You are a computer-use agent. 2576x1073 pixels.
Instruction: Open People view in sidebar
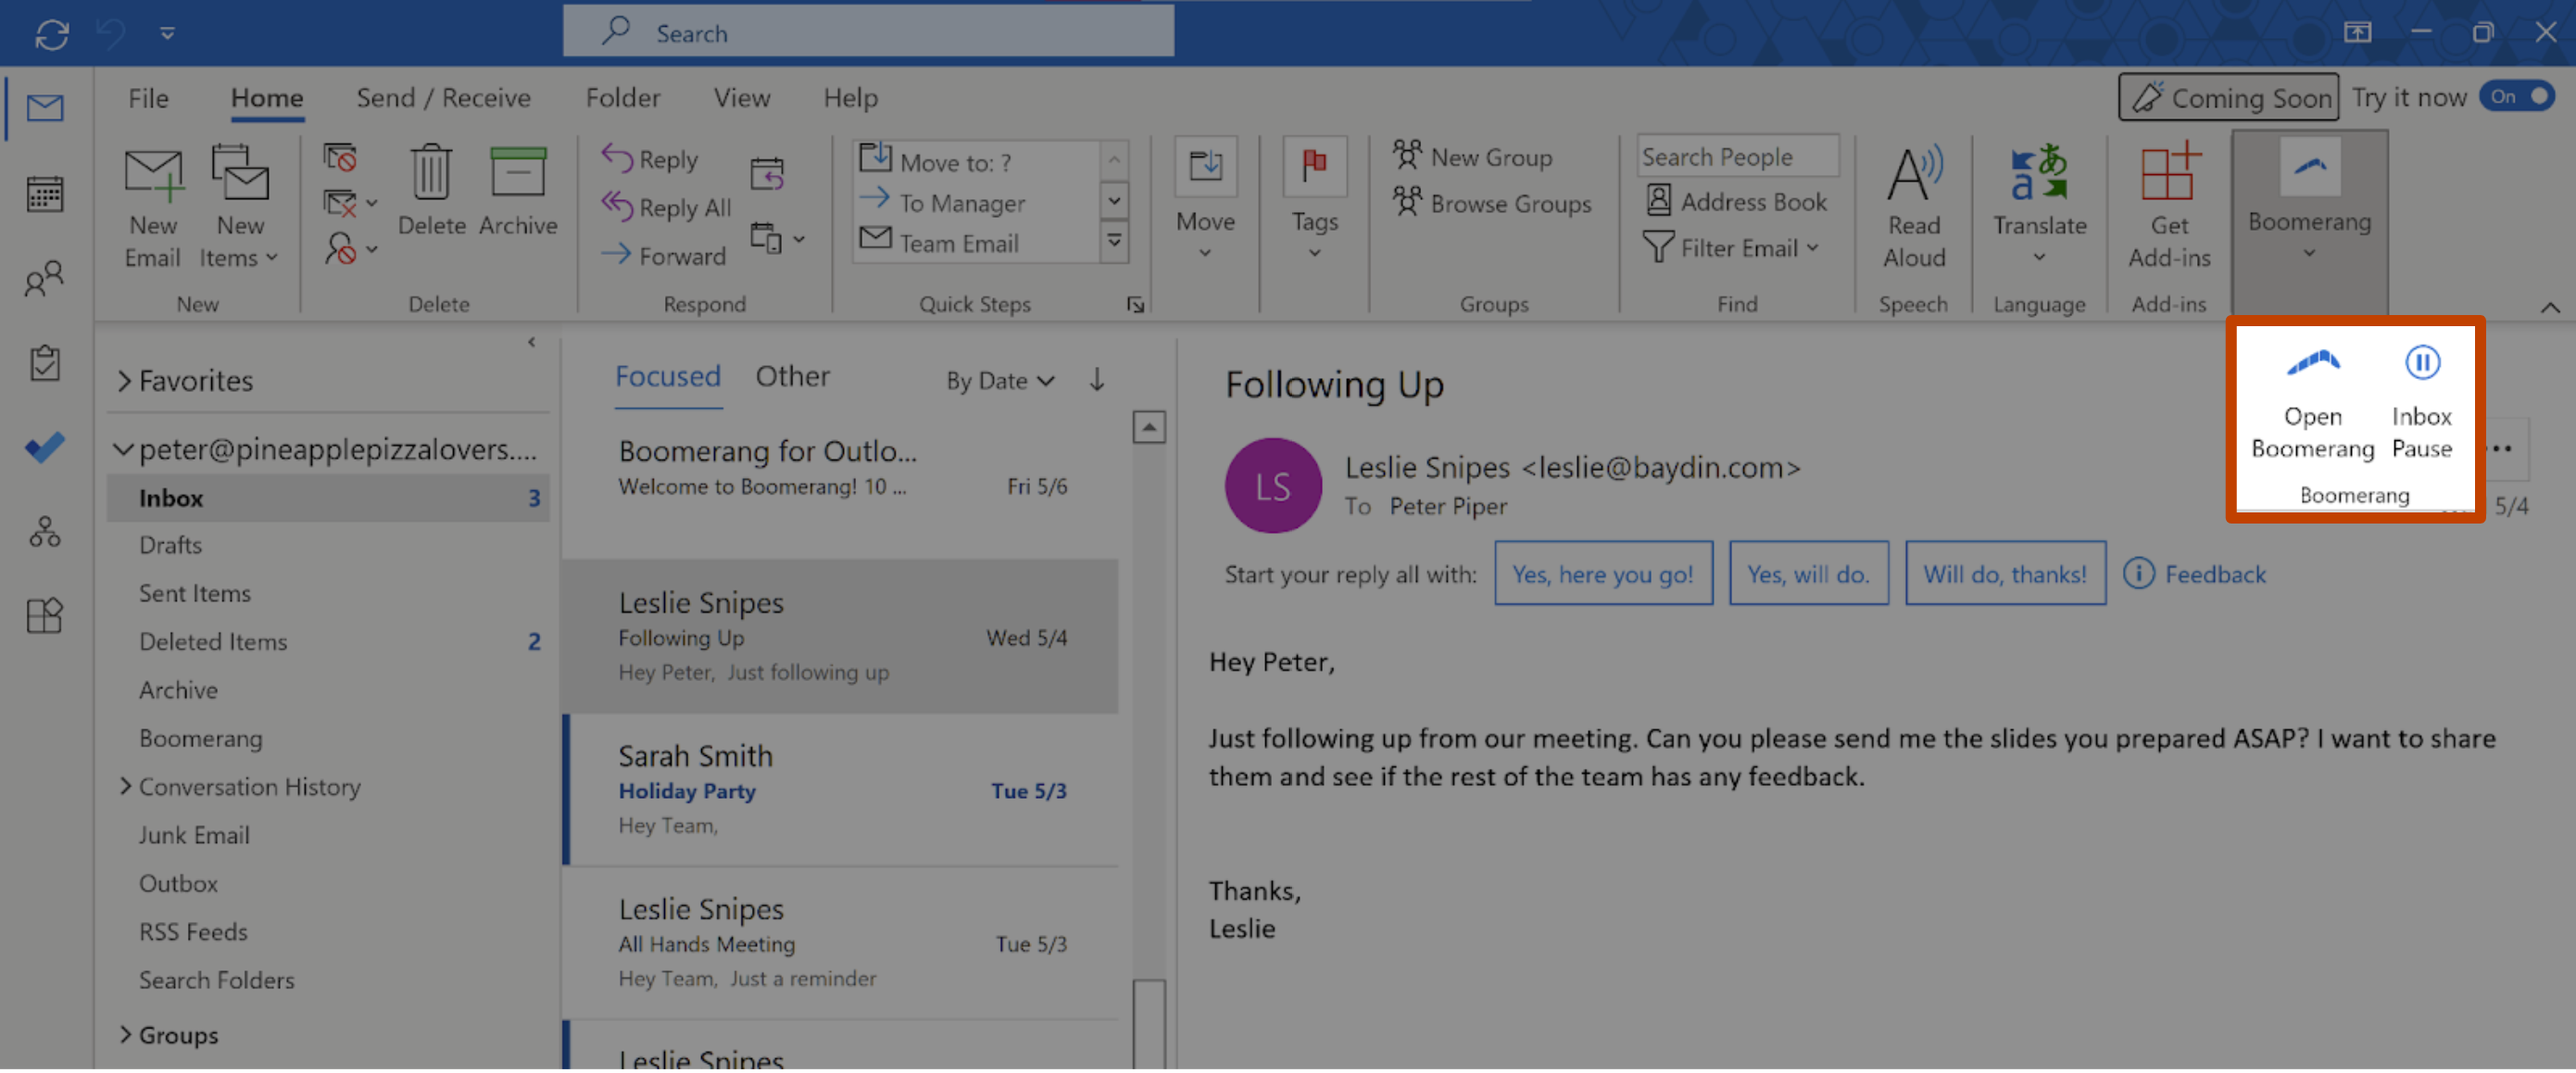45,279
